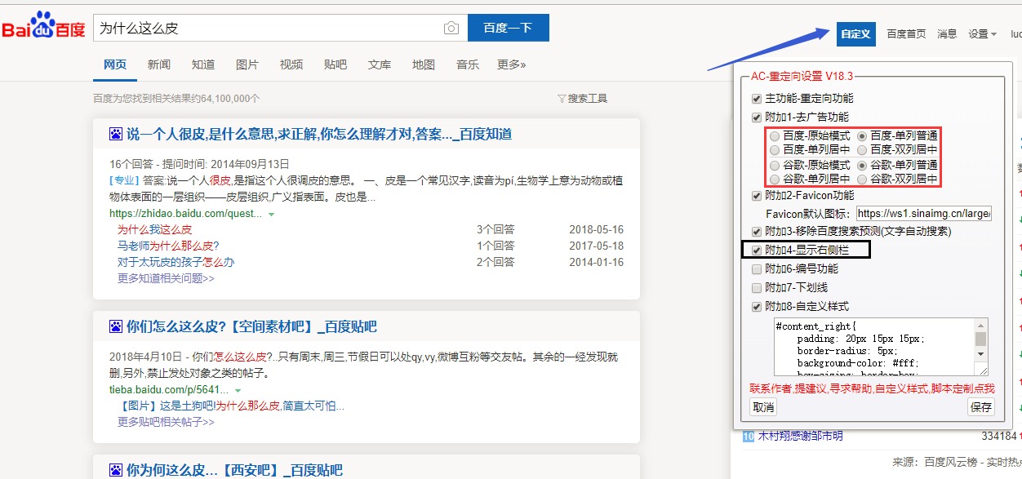Image resolution: width=1022 pixels, height=479 pixels.
Task: Switch to 贴吧 tab
Action: click(x=335, y=64)
